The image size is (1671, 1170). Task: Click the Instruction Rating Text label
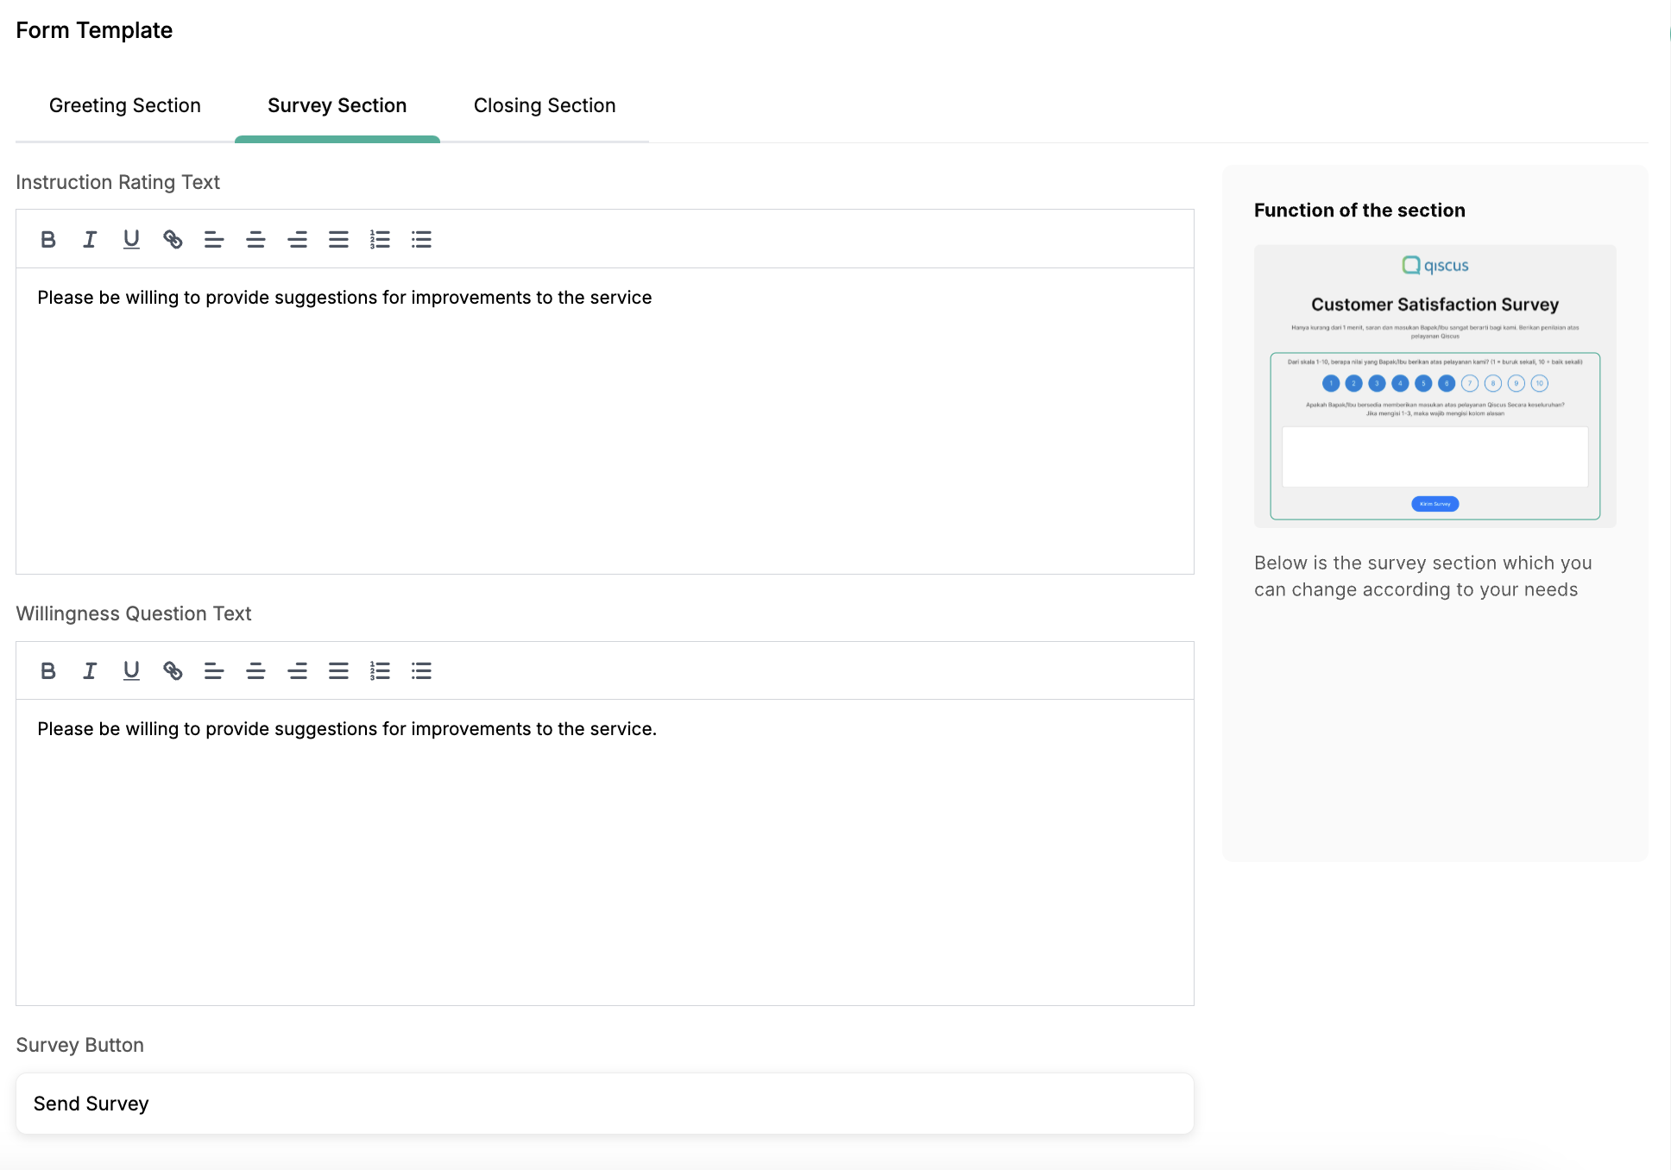coord(118,182)
